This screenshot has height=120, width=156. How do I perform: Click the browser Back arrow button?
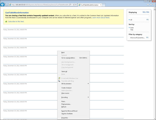coord(2,5)
